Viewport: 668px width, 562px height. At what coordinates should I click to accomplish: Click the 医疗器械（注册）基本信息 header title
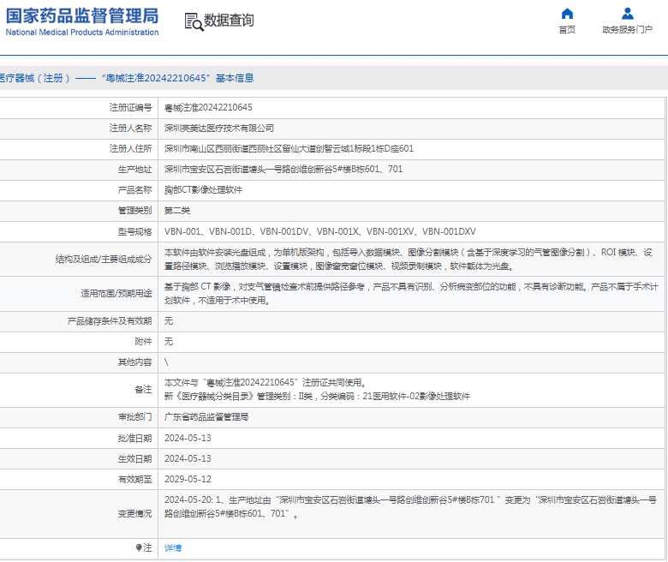pos(127,78)
